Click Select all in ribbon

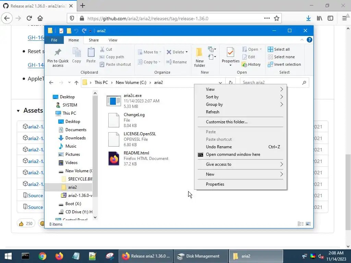[279, 49]
